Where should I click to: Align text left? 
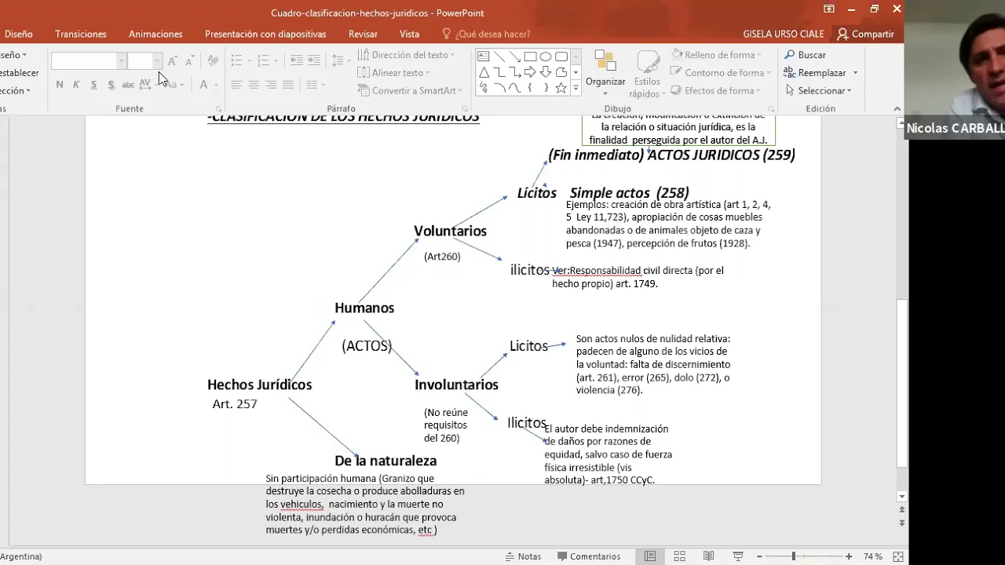point(236,85)
